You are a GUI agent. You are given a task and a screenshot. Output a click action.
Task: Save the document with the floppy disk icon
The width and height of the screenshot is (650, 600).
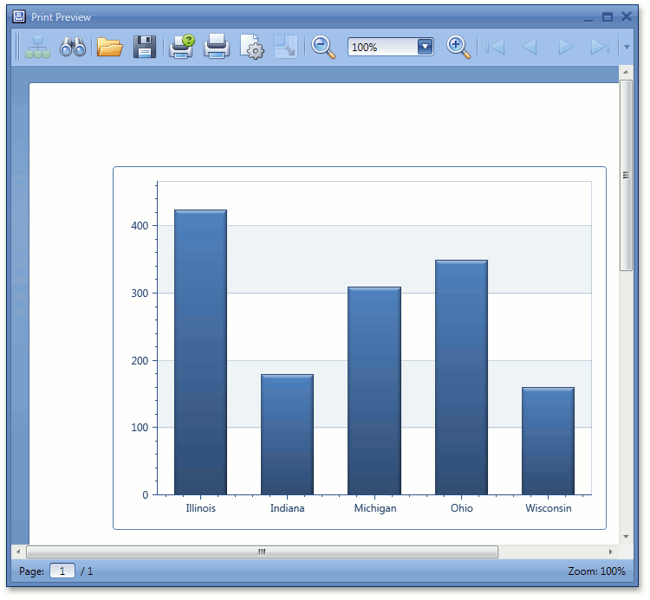(x=145, y=47)
